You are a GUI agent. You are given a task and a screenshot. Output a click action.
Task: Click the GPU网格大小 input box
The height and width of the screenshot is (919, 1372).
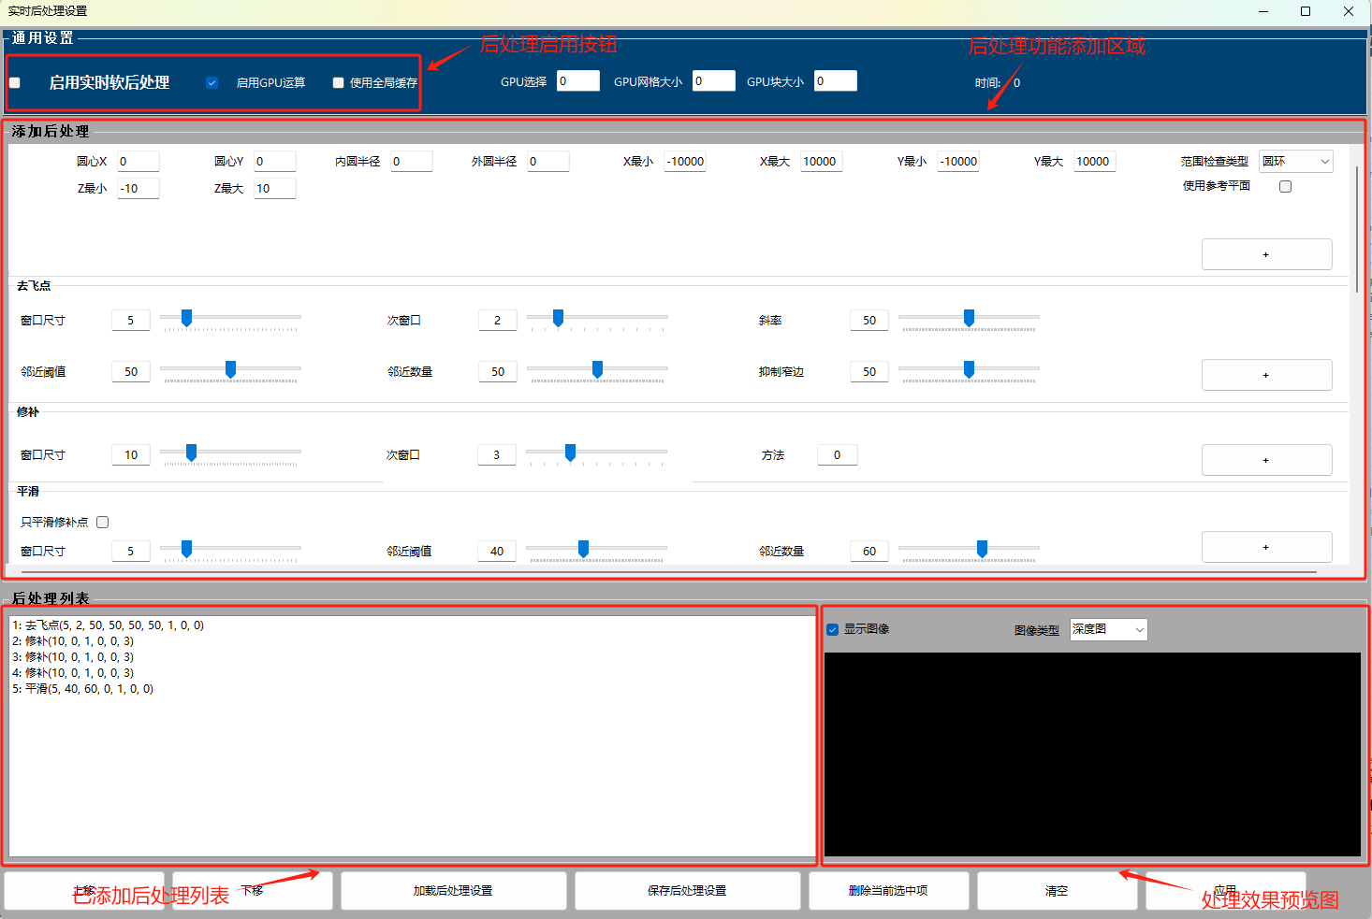[714, 81]
